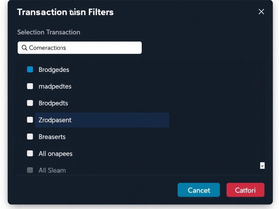This screenshot has width=279, height=209.
Task: Click the madpedtes option label
Action: [55, 87]
